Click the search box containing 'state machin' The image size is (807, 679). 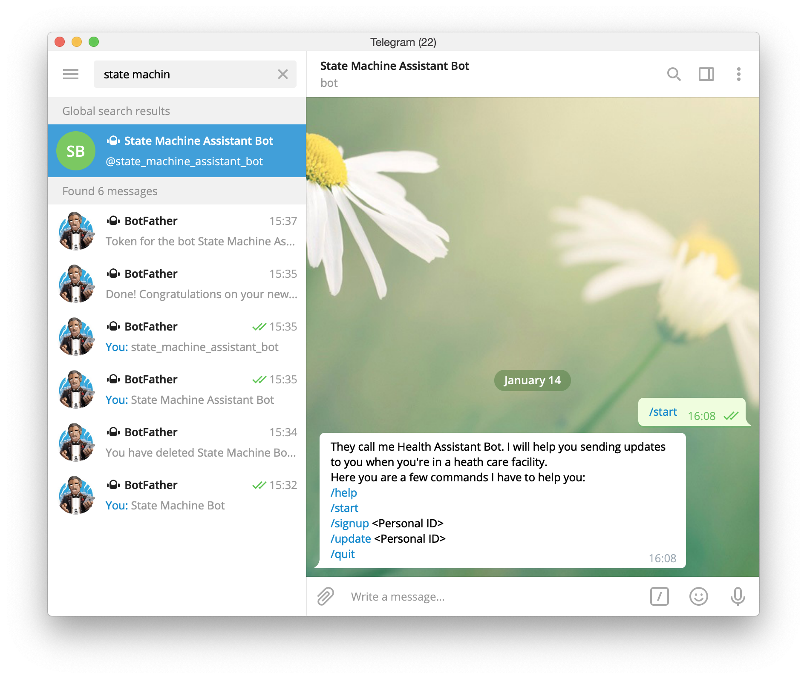point(195,74)
